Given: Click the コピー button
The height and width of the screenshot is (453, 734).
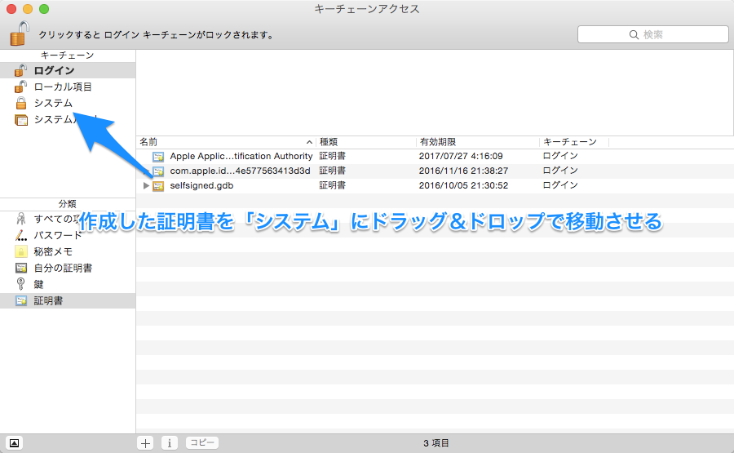Looking at the screenshot, I should click(202, 442).
